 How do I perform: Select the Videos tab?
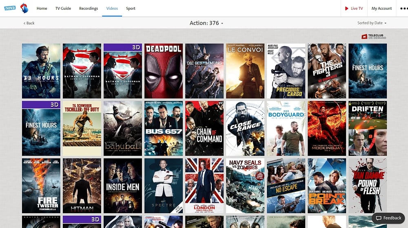[112, 8]
